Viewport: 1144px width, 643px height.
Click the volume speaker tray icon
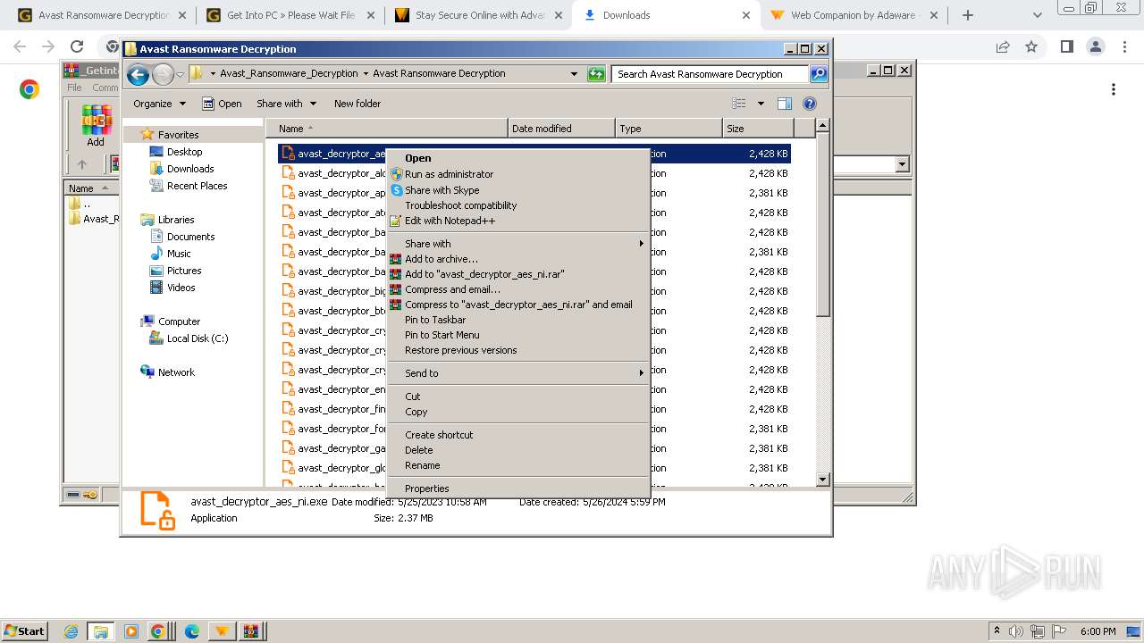click(1018, 631)
